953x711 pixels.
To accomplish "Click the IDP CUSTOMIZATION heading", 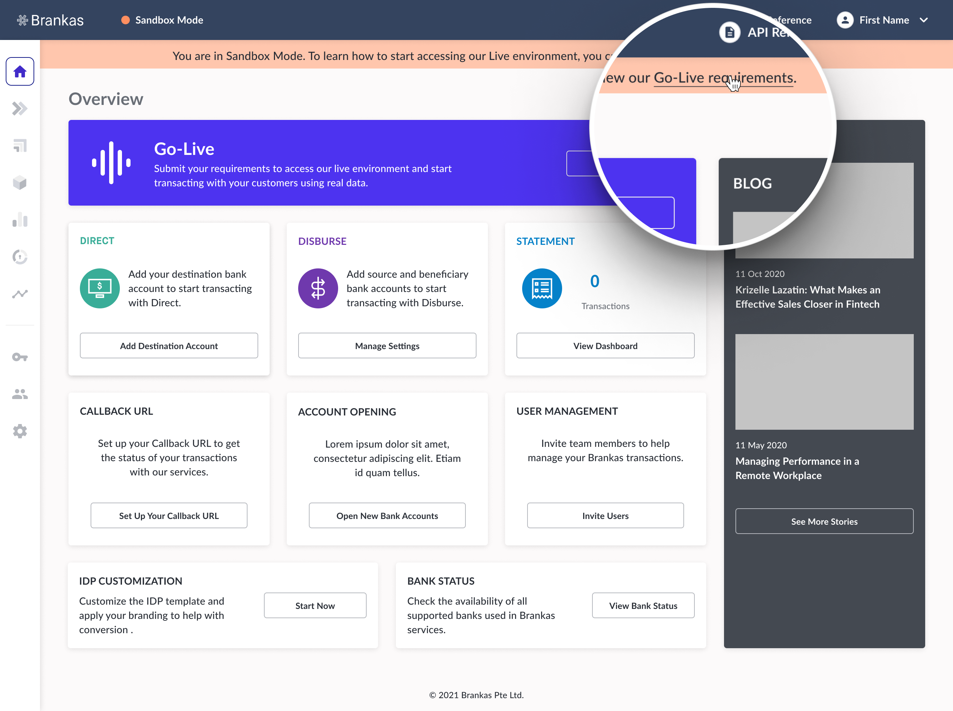I will [131, 581].
